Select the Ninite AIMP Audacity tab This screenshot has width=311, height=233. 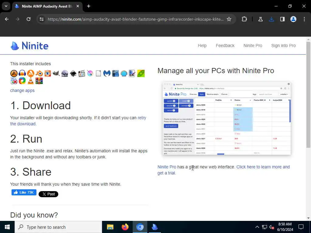click(x=47, y=6)
